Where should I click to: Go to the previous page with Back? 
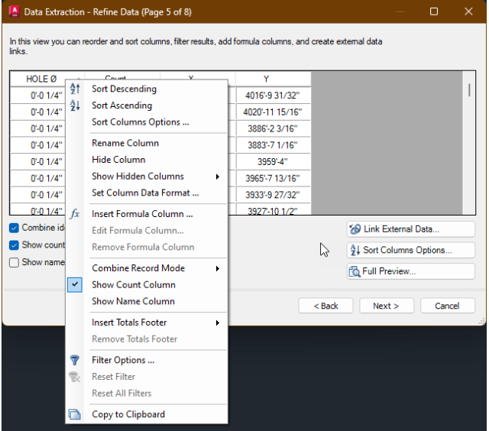point(325,306)
